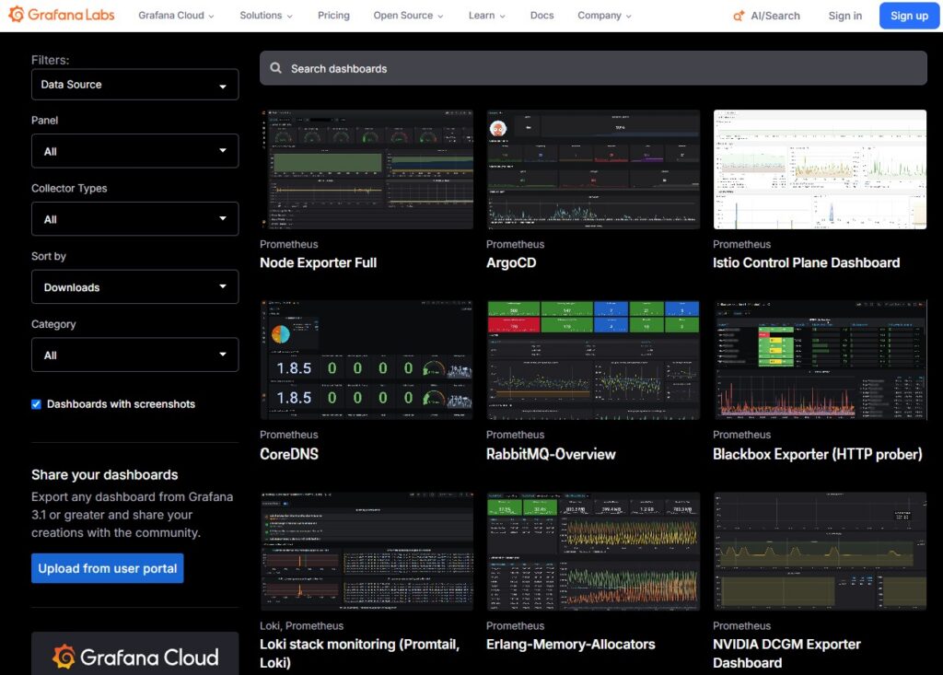Viewport: 943px width, 675px height.
Task: Toggle Dashboards with screenshots checkbox
Action: pyautogui.click(x=37, y=404)
